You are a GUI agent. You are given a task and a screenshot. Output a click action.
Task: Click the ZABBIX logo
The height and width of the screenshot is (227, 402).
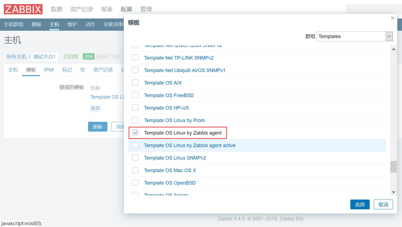point(23,9)
